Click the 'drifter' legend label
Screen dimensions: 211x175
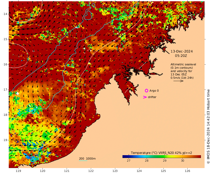[x=152, y=97]
